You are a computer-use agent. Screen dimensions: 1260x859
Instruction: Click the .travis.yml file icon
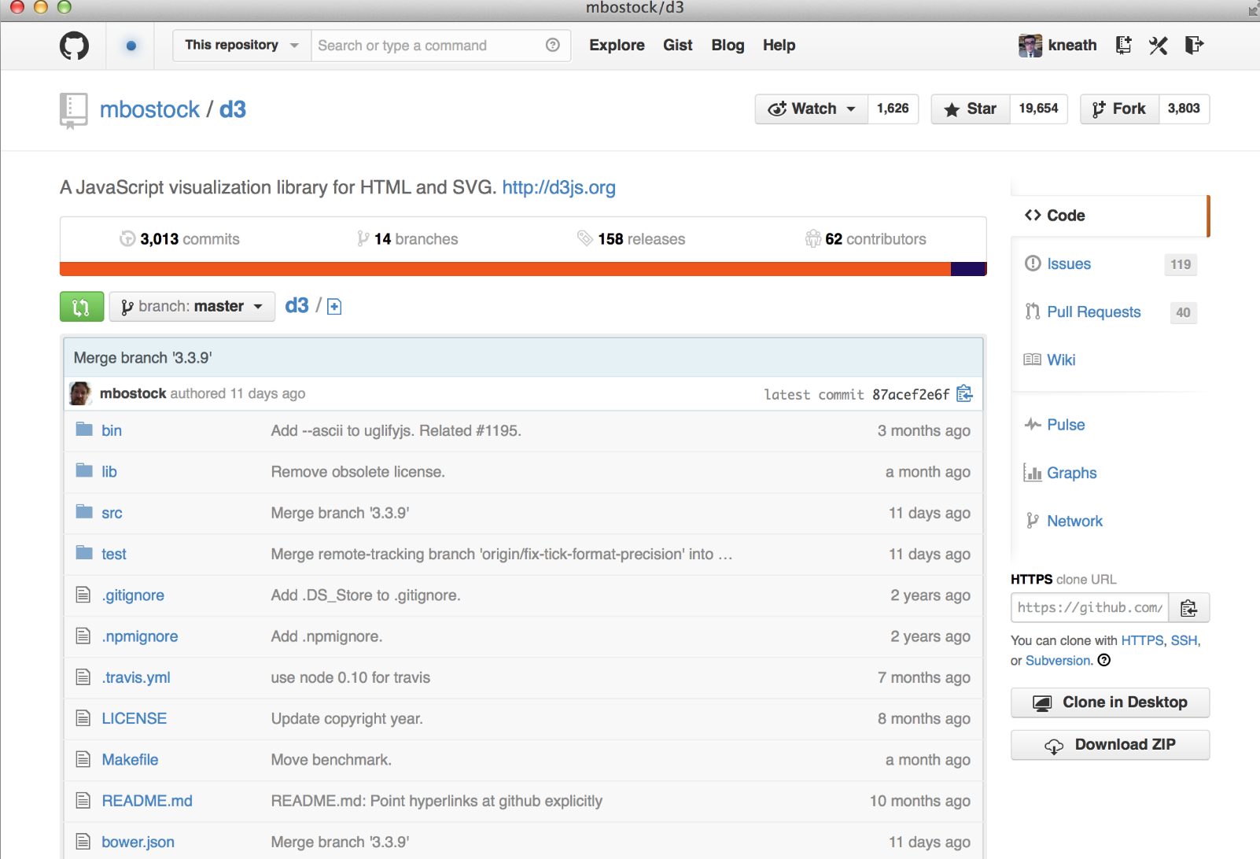tap(83, 677)
